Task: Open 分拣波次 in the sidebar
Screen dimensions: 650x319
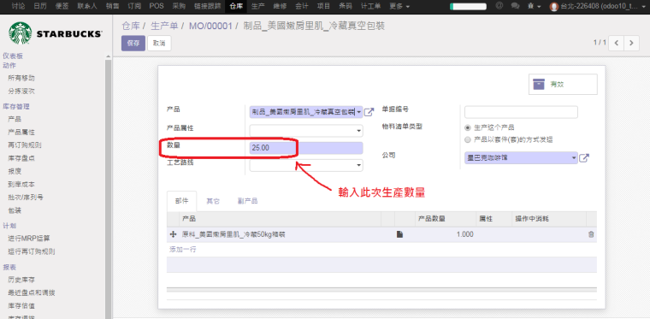Action: (x=21, y=92)
